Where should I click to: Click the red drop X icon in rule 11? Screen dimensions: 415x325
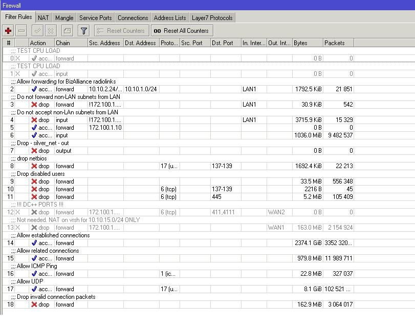(x=34, y=197)
